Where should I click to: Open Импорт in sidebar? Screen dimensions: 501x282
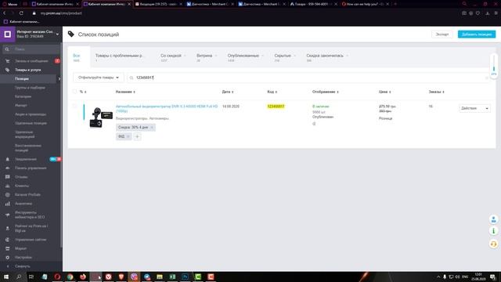pos(21,105)
